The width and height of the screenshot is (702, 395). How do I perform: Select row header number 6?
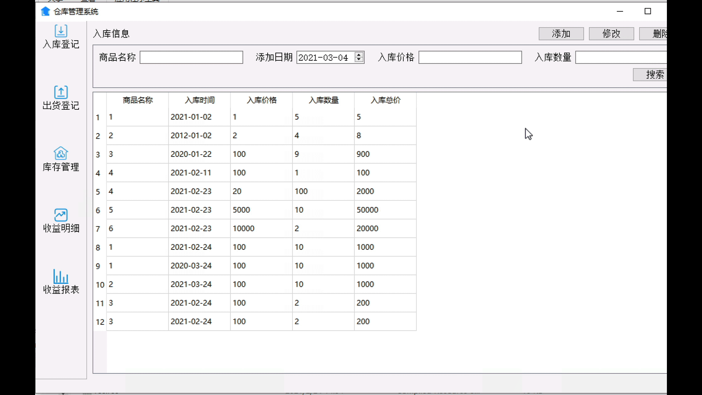click(98, 210)
